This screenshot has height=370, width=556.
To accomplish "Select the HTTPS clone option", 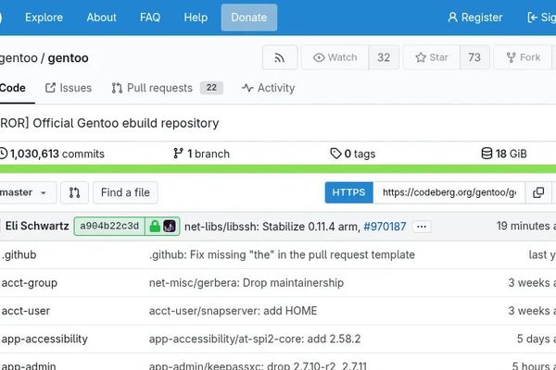I will [x=349, y=192].
